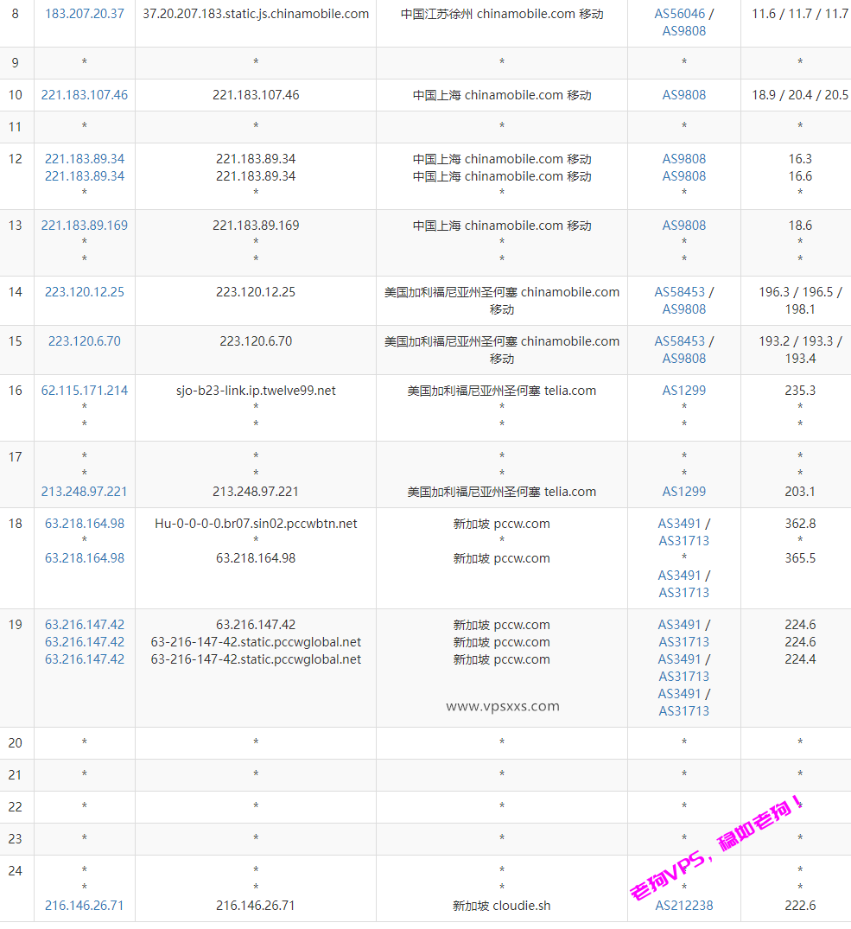The height and width of the screenshot is (929, 851).
Task: Select latency value 18.9 / 20.4 / 20.5
Action: point(800,95)
